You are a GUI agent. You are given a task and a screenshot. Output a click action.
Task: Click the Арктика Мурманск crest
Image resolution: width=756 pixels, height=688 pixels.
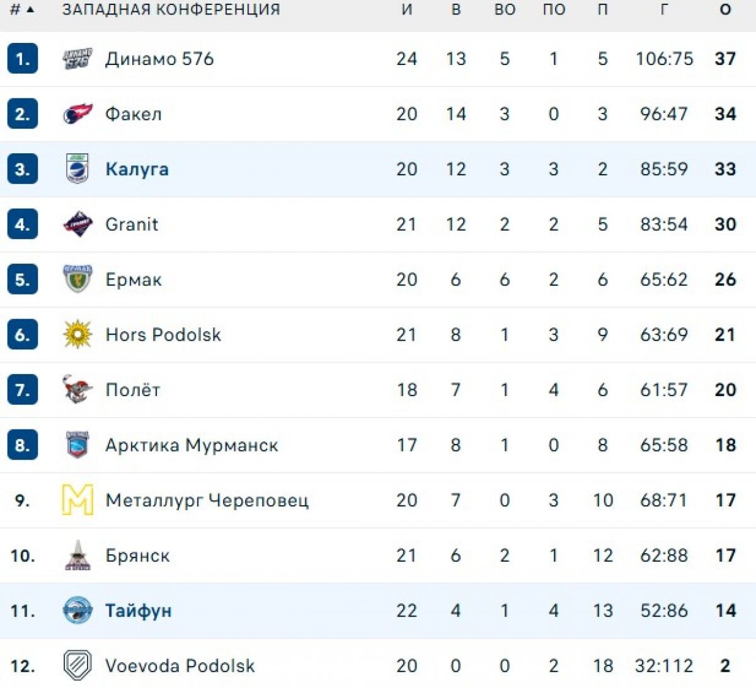point(76,445)
